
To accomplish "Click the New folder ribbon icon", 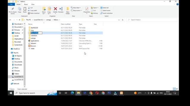I will pyautogui.click(x=68, y=9).
